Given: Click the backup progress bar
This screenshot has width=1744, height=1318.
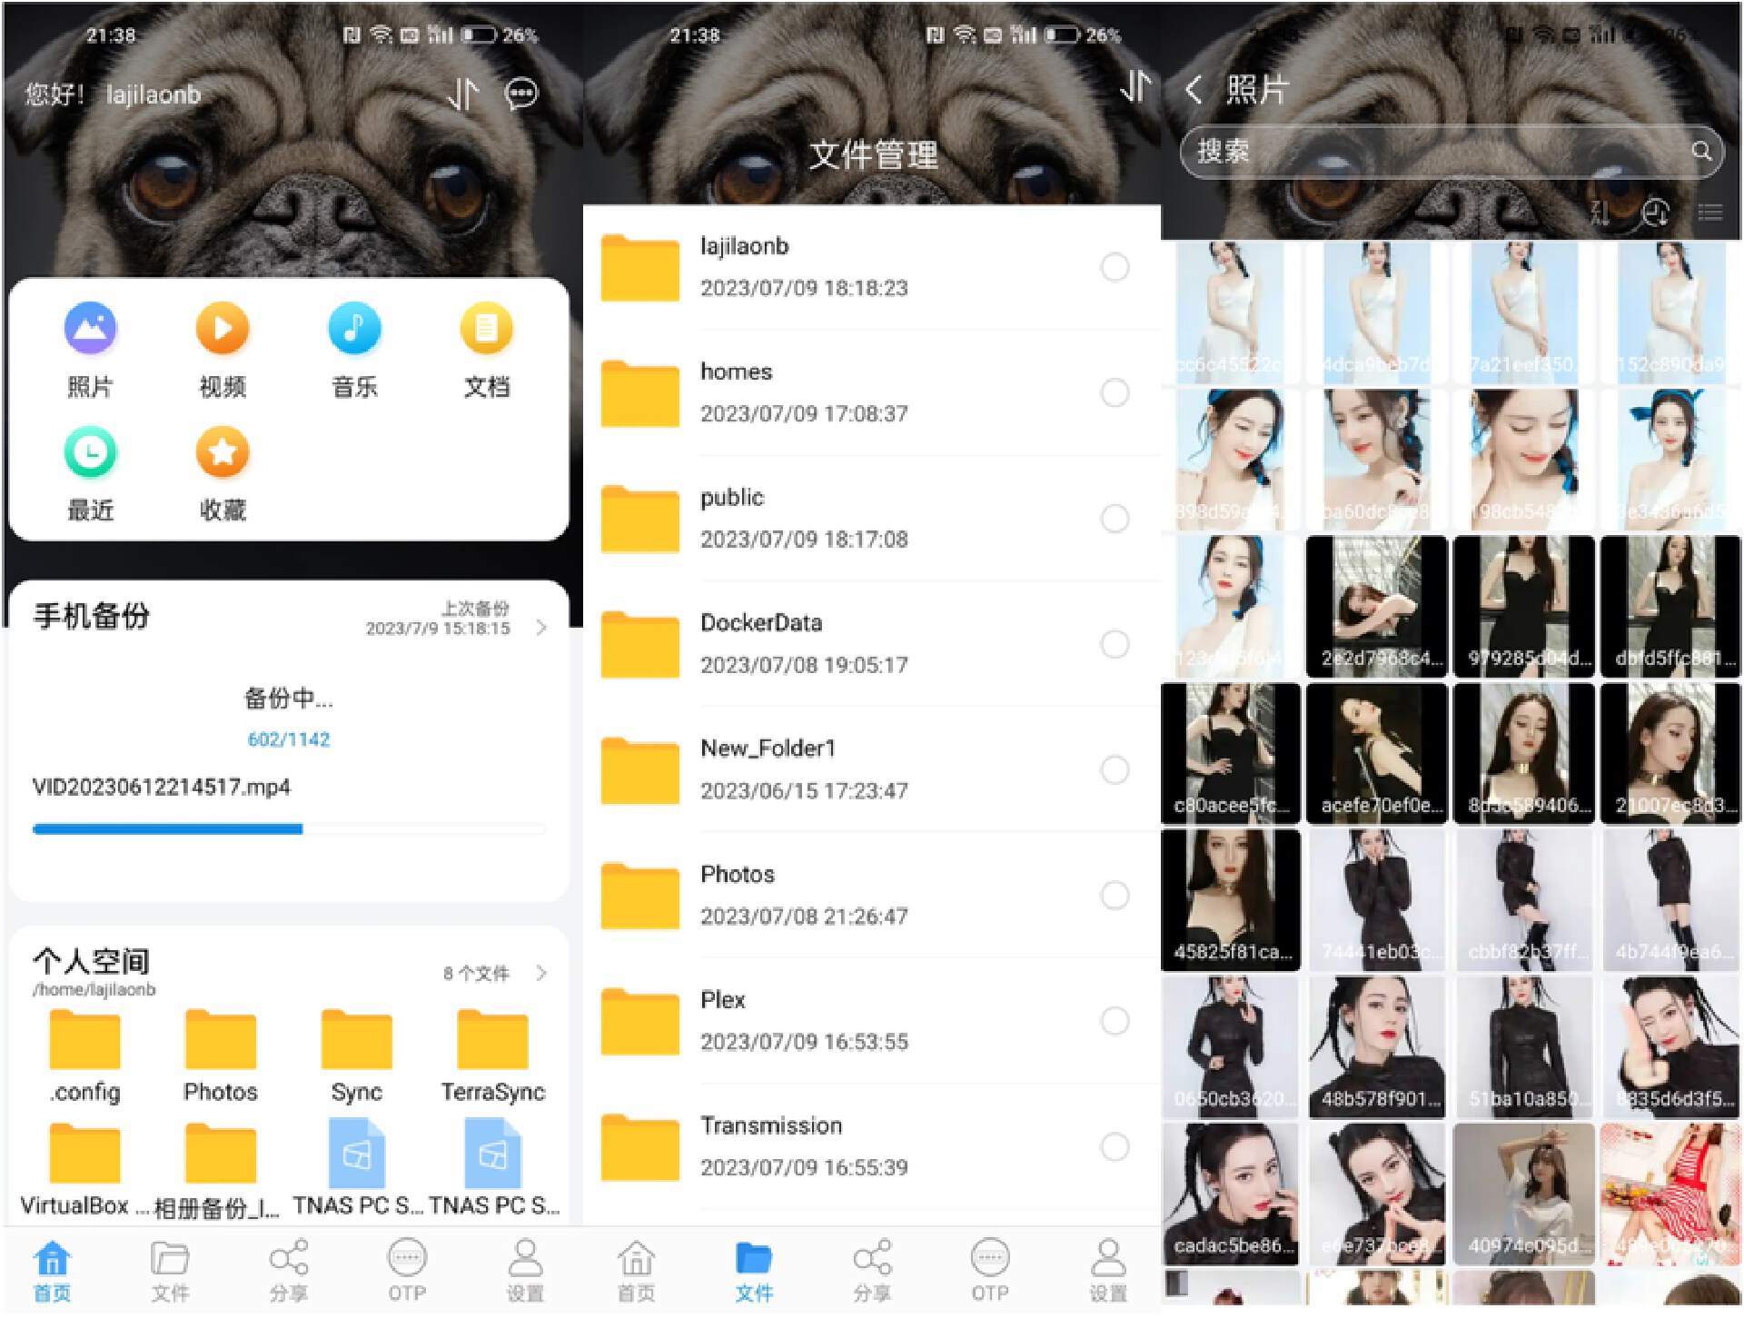Looking at the screenshot, I should pyautogui.click(x=289, y=829).
